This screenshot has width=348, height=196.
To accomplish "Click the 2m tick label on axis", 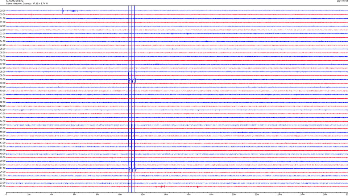I will pyautogui.click(x=29, y=195).
